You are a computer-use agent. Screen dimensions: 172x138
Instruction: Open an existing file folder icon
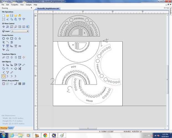coord(7,15)
